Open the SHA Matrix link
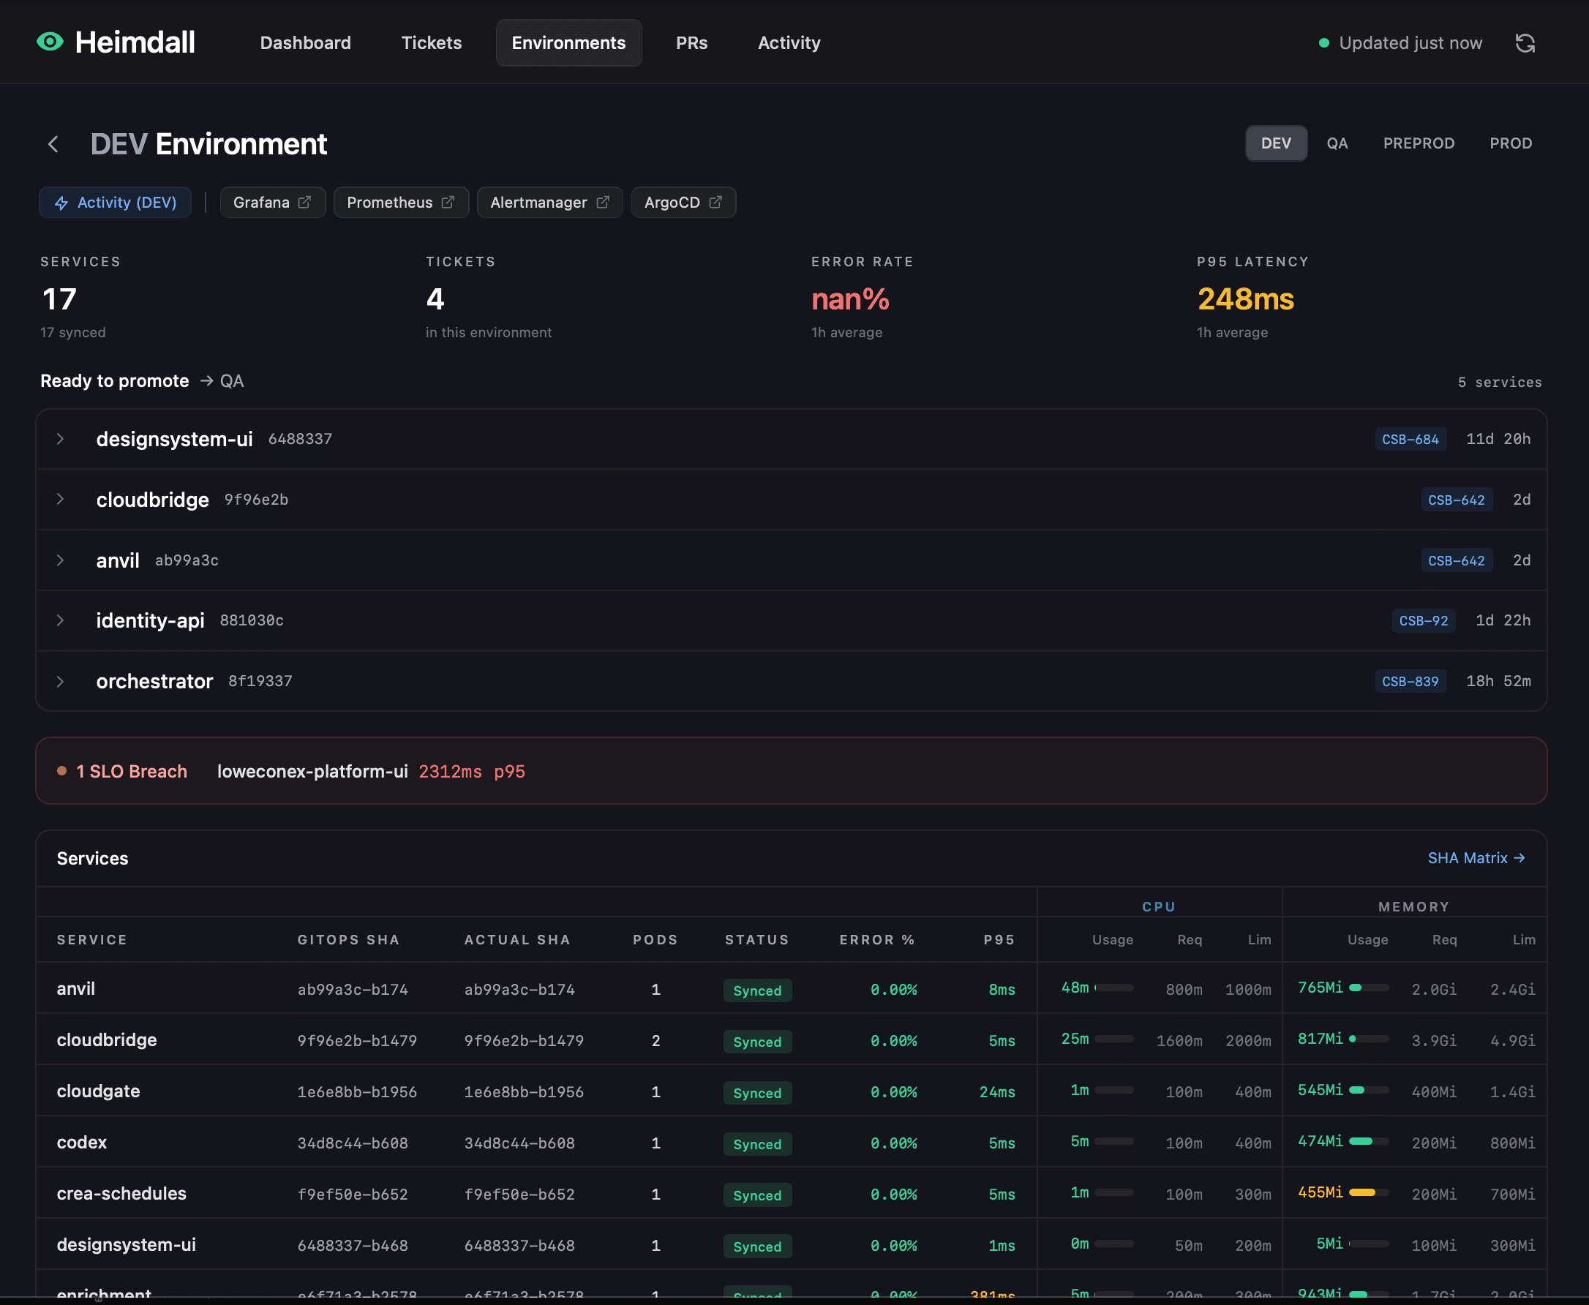1589x1305 pixels. (x=1476, y=858)
